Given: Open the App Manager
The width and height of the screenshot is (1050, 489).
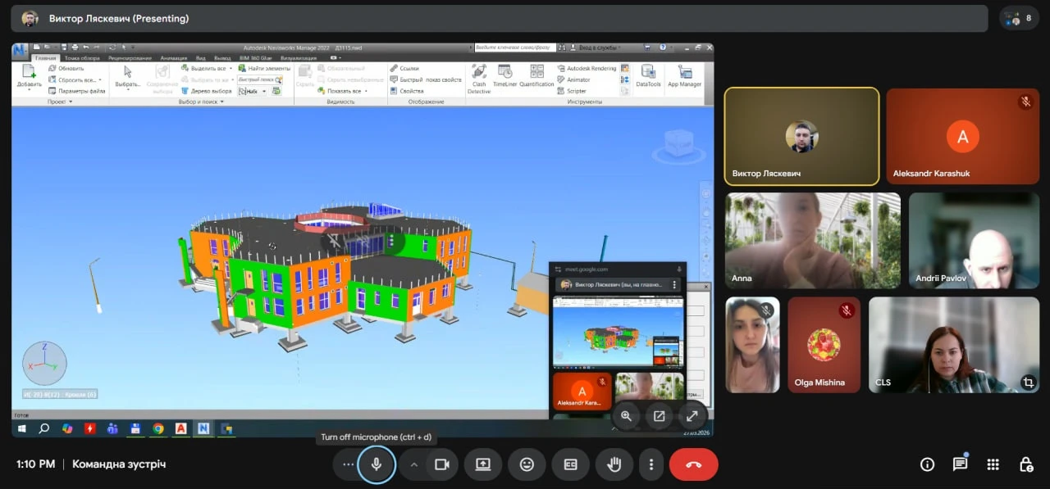Looking at the screenshot, I should [684, 76].
